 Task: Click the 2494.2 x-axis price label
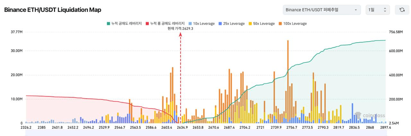89,127
